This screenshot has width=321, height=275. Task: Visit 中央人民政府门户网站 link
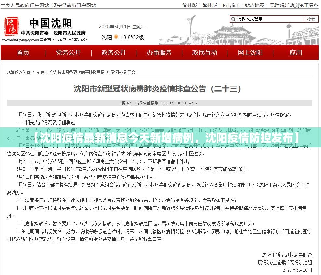[25, 5]
